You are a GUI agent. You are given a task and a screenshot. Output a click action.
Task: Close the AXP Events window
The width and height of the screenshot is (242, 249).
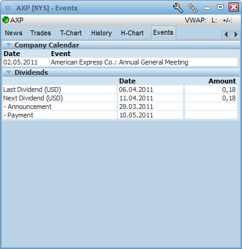[x=233, y=7]
